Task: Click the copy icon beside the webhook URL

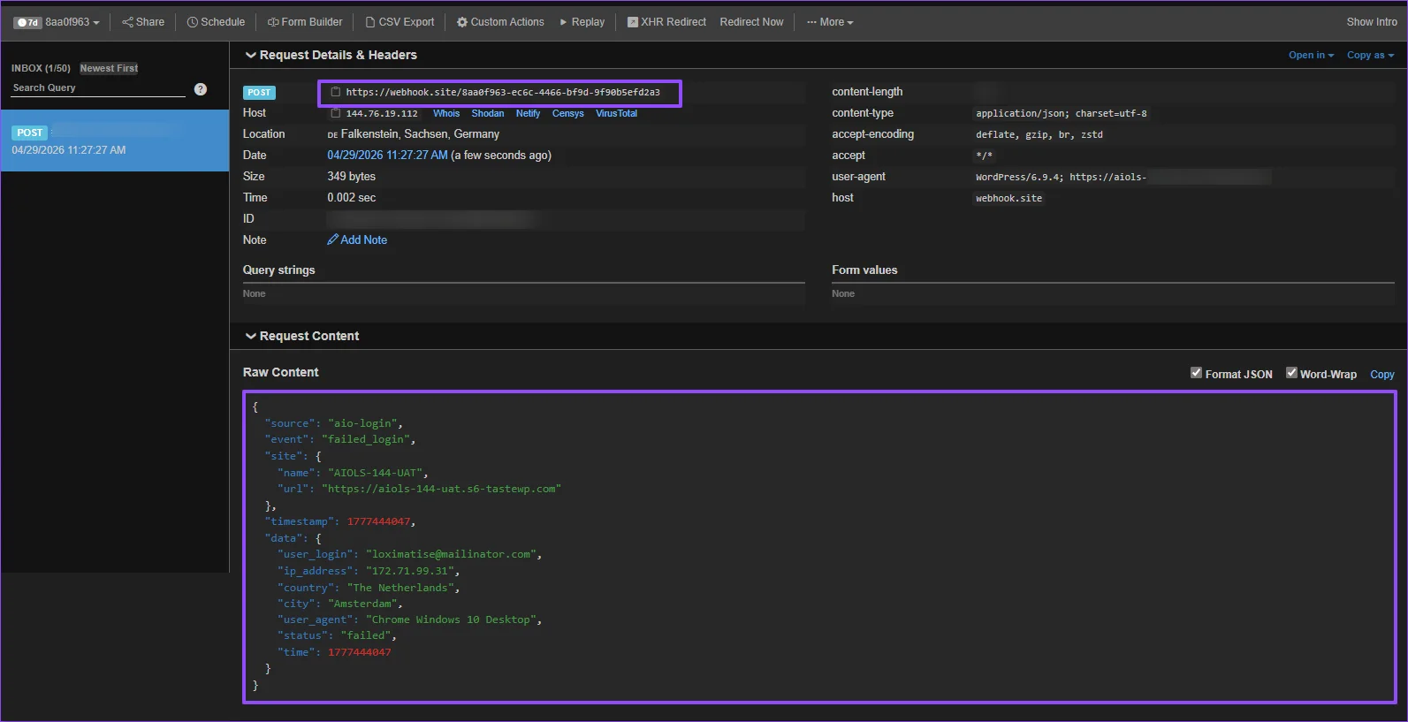Action: pyautogui.click(x=336, y=92)
